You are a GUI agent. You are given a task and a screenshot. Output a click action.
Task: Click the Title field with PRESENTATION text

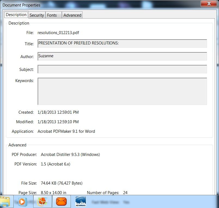pyautogui.click(x=122, y=43)
